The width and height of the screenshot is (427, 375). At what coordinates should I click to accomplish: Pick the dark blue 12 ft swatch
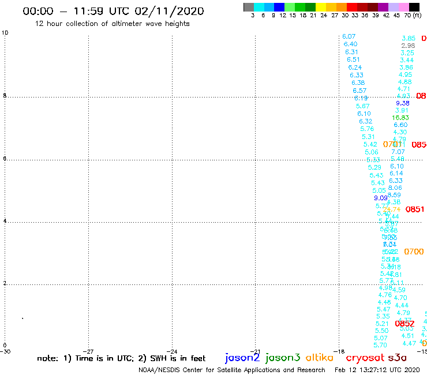pos(279,7)
